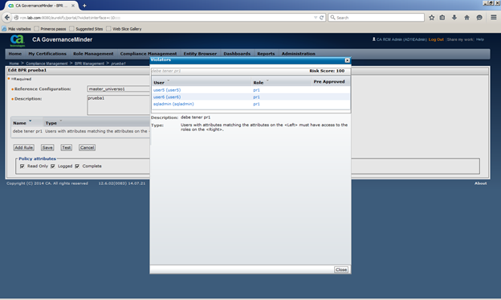Close the Violators dialog with the X icon
The height and width of the screenshot is (300, 501).
(x=348, y=60)
